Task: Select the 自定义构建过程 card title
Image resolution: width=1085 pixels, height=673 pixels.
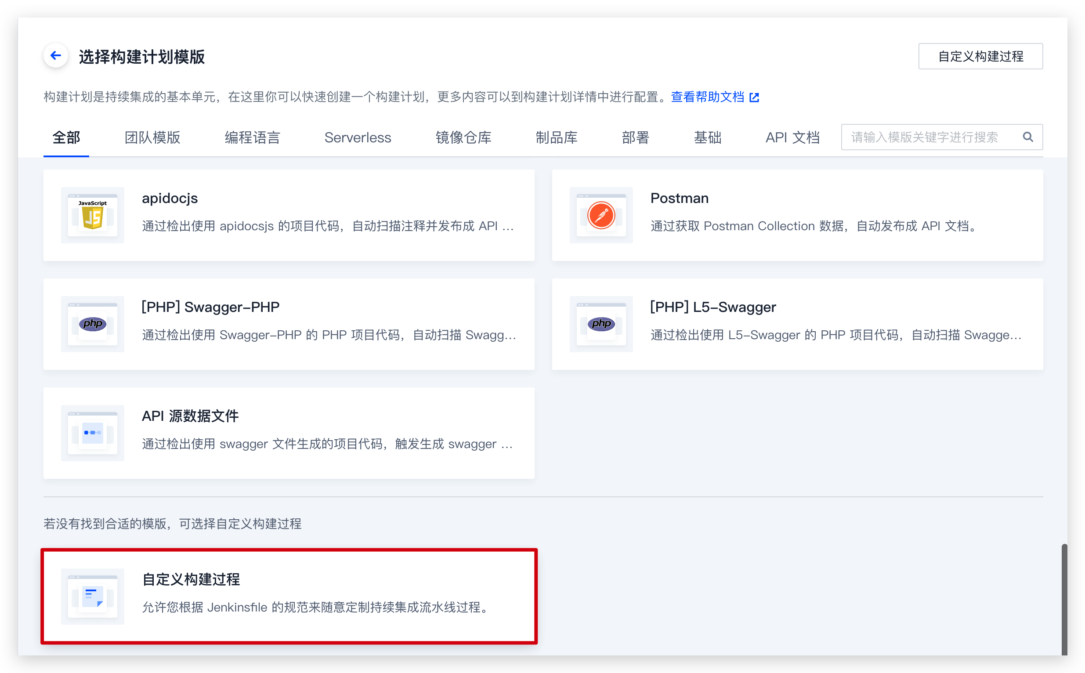Action: 191,579
